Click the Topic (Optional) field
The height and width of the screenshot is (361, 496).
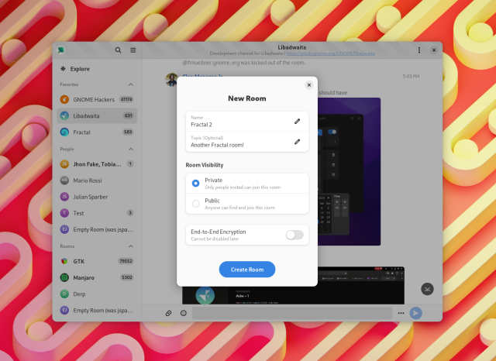(x=247, y=142)
